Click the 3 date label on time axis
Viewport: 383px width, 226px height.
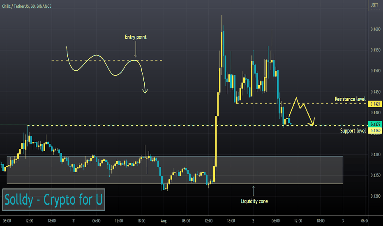click(343, 221)
